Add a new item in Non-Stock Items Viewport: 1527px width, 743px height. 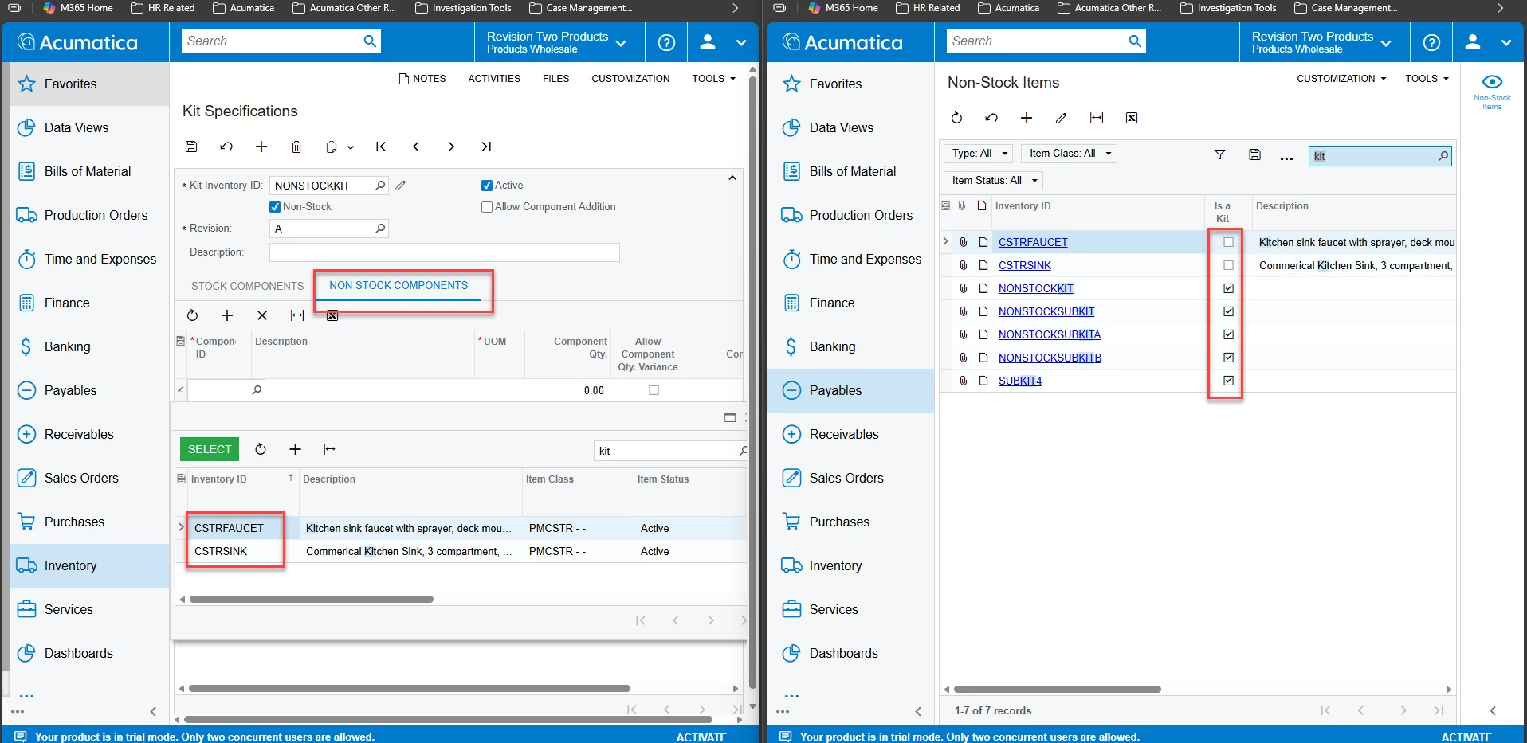[1027, 118]
